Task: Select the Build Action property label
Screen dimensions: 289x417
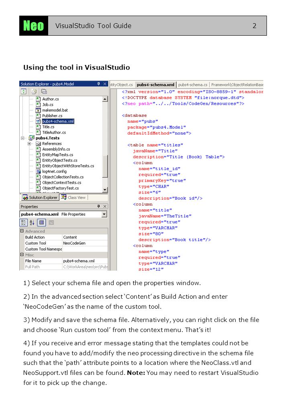Action: pos(35,237)
